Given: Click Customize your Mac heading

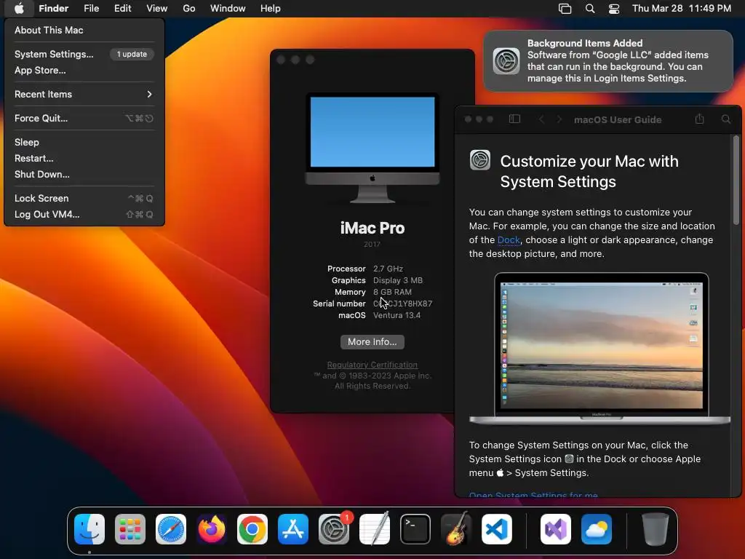Looking at the screenshot, I should point(589,171).
